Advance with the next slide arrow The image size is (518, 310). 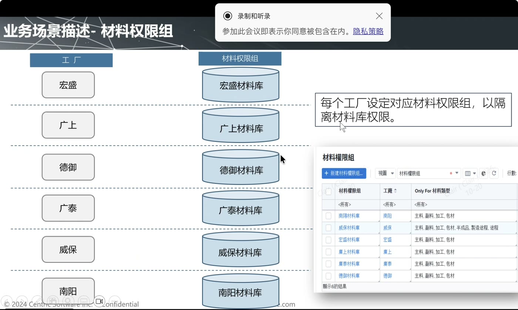tap(22, 301)
